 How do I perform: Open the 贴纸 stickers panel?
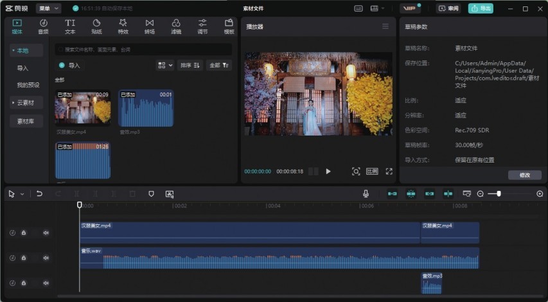point(96,26)
